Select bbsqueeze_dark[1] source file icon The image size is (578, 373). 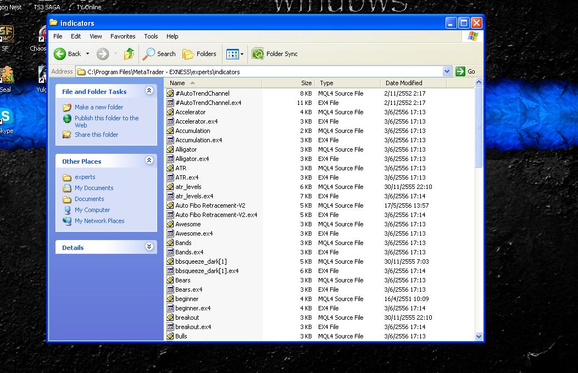click(x=170, y=261)
